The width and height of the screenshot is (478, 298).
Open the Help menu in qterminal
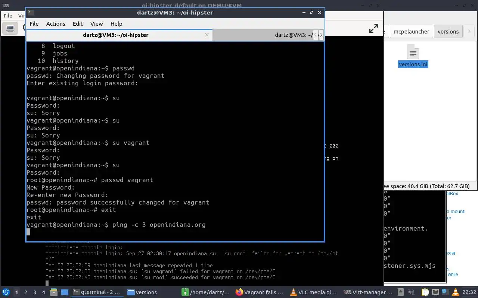116,23
